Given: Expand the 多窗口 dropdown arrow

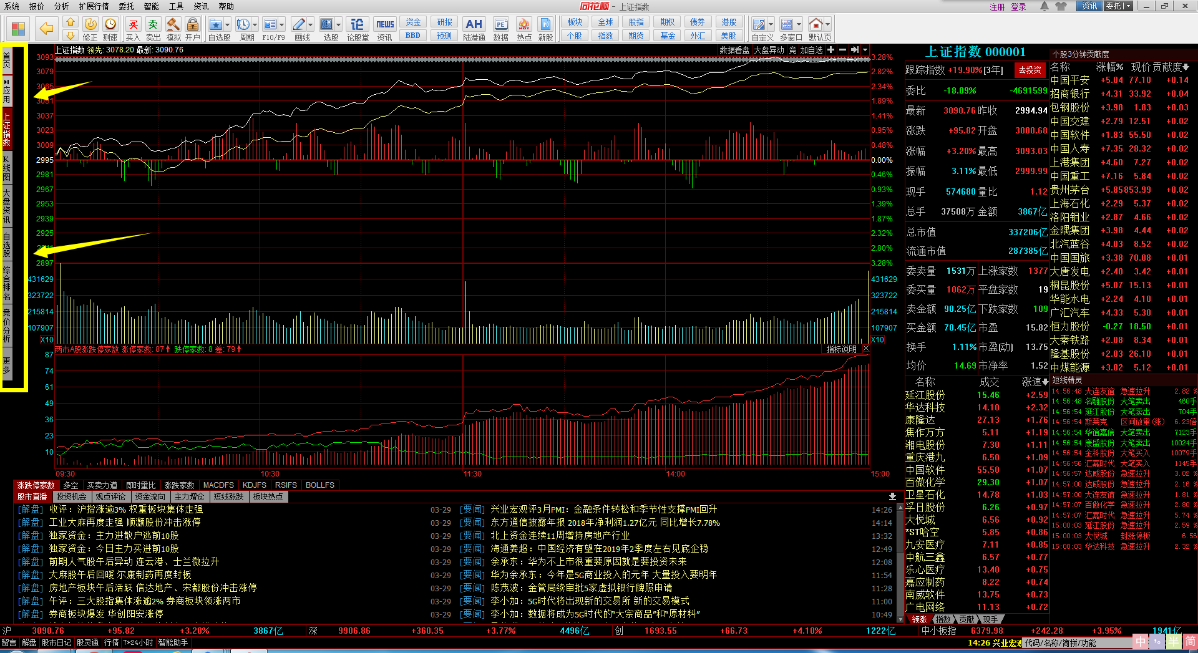Looking at the screenshot, I should pos(799,25).
